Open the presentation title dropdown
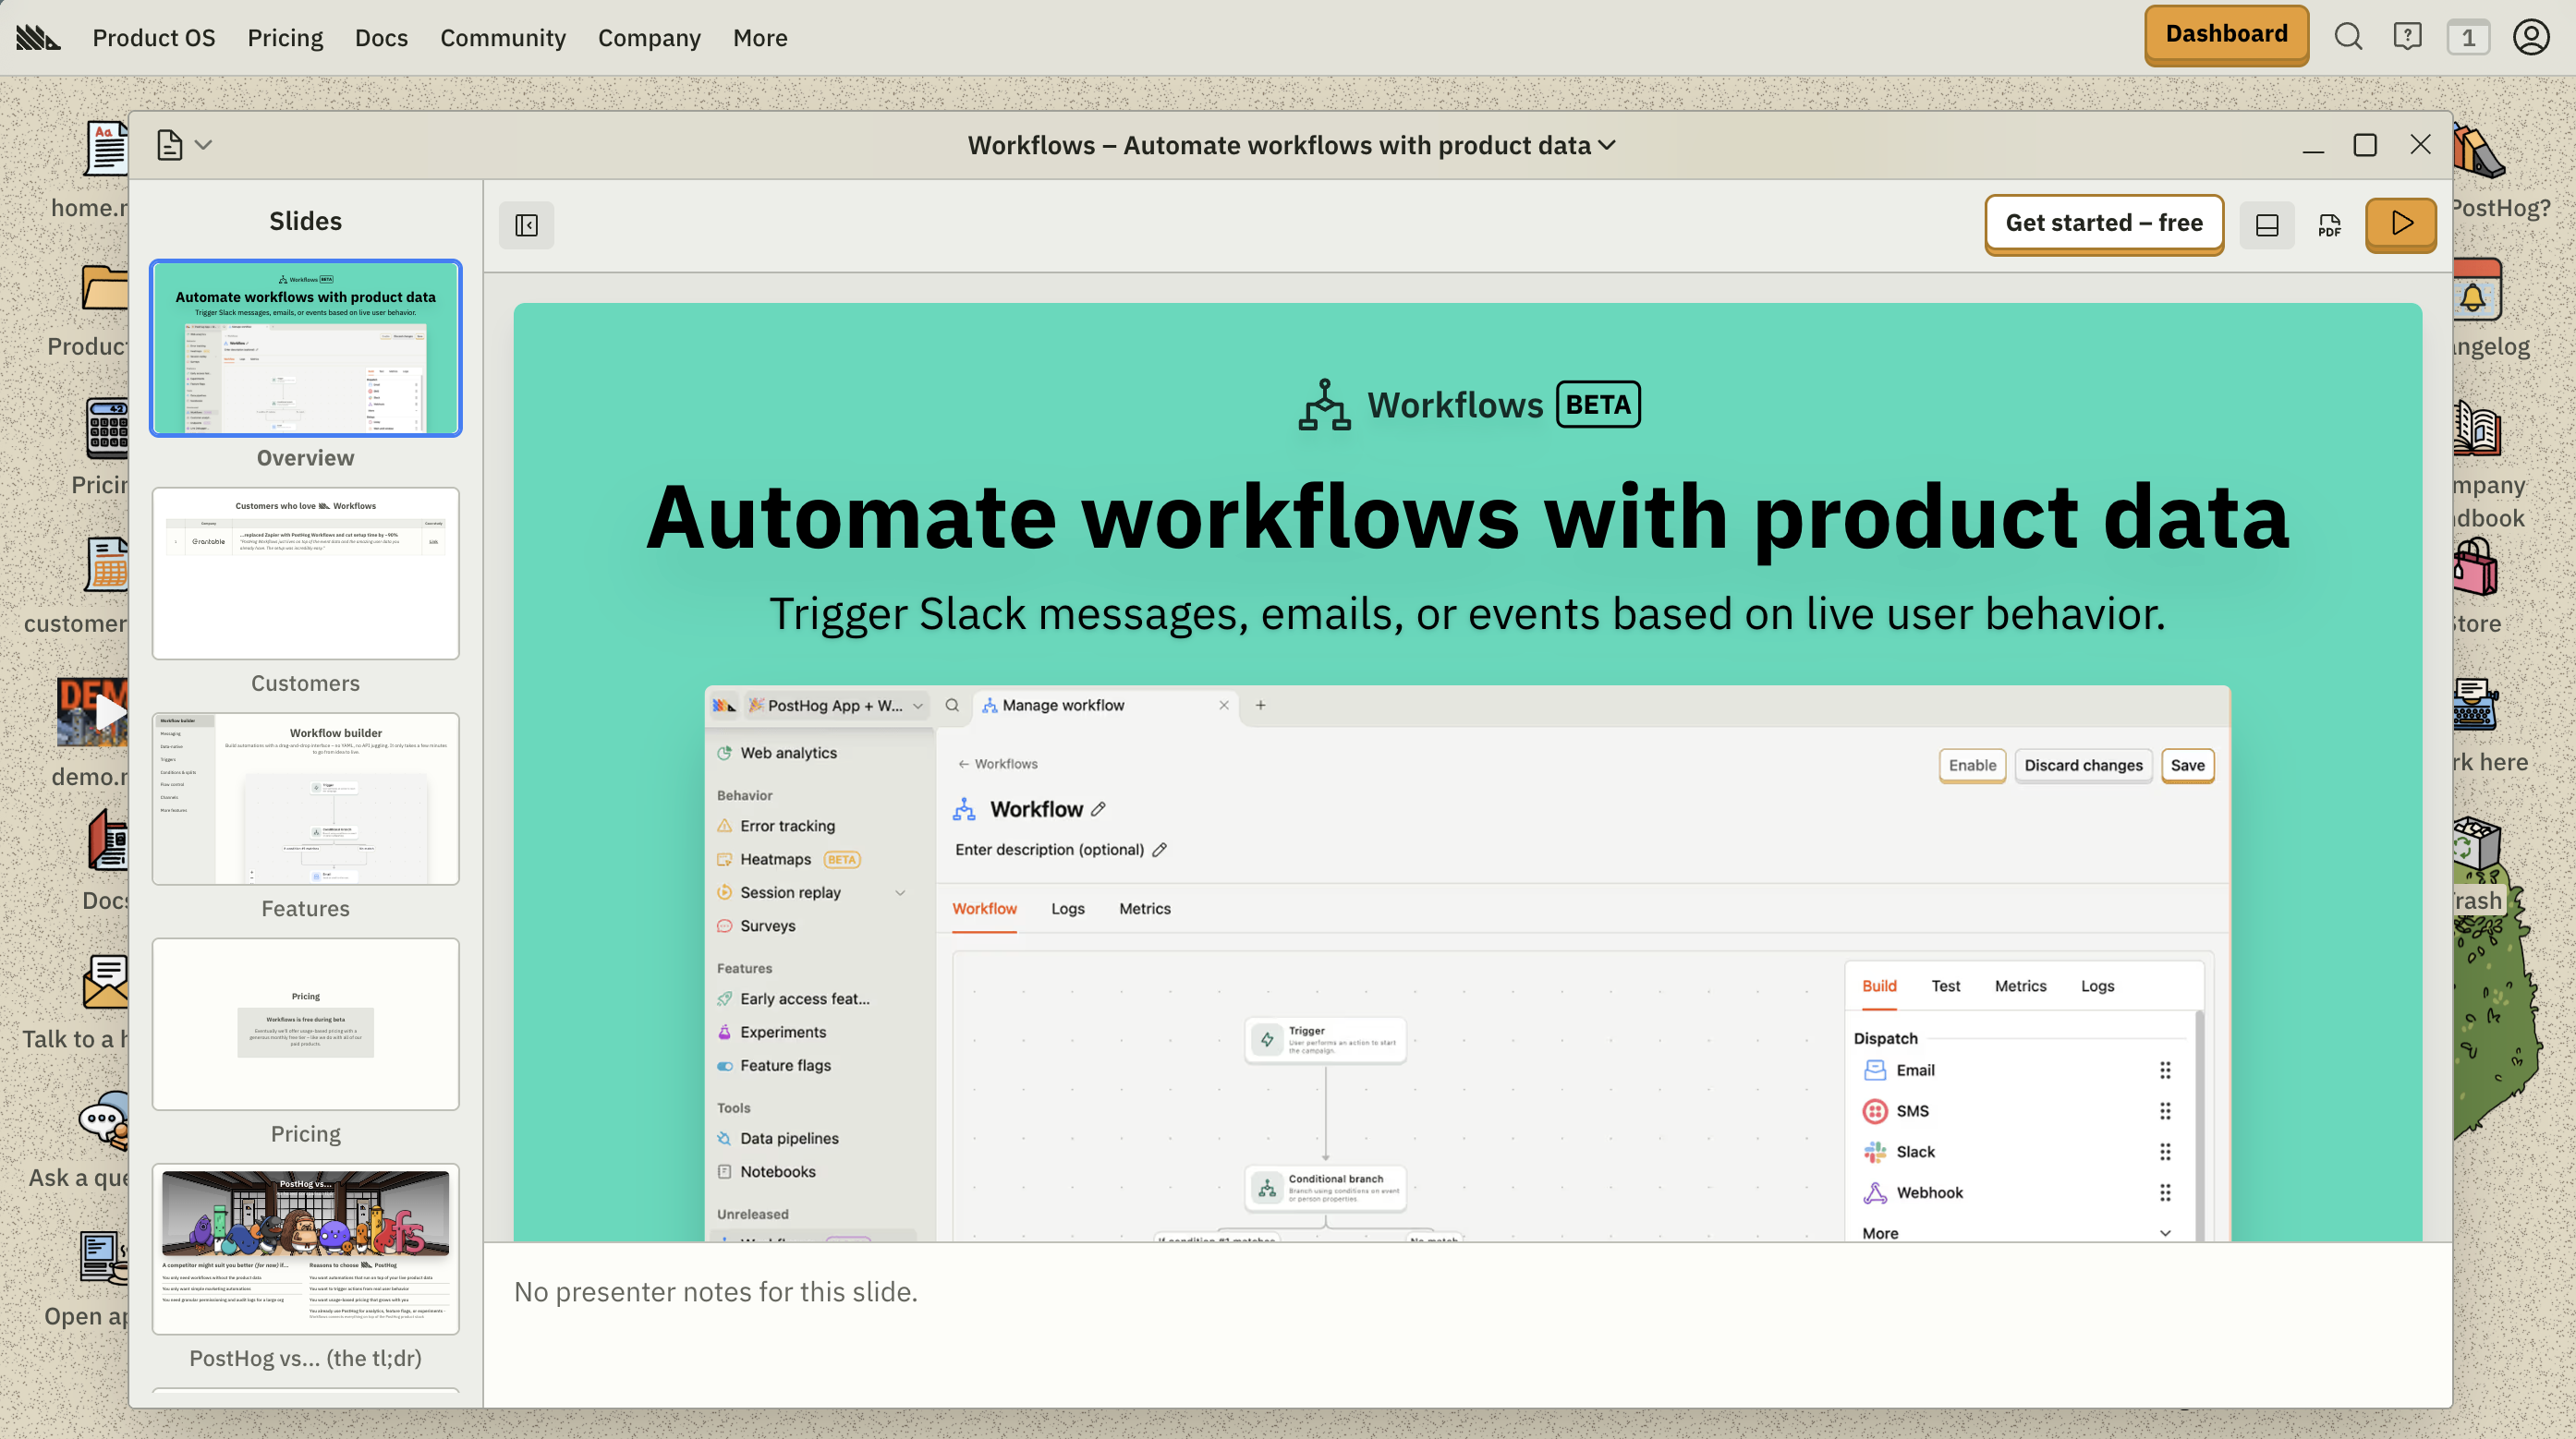The width and height of the screenshot is (2576, 1439). click(x=1608, y=145)
